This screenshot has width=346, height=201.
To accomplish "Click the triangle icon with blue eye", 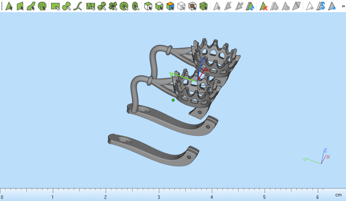I will point(332,6).
